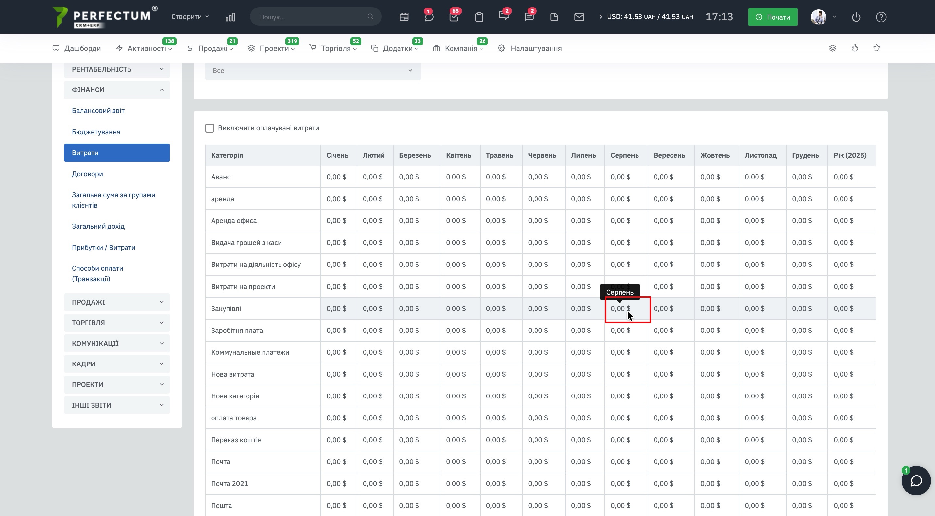Click the power logout icon

click(x=856, y=17)
